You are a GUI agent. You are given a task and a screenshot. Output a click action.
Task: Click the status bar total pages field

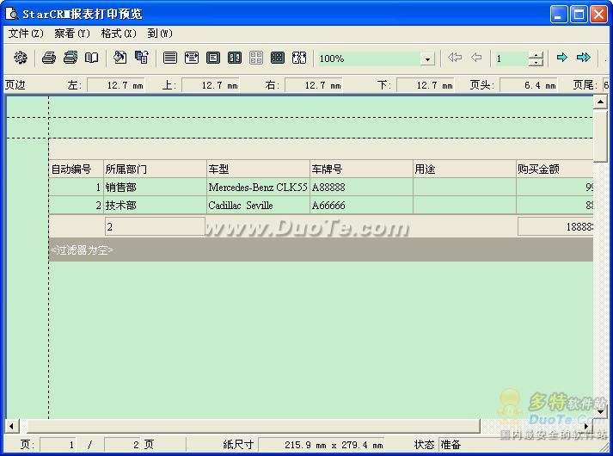click(122, 445)
